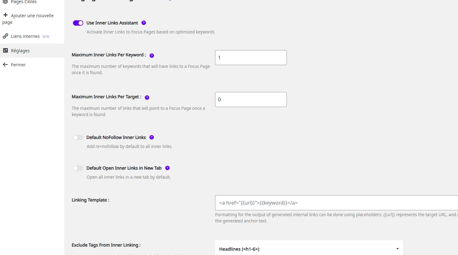The height and width of the screenshot is (255, 458).
Task: Click the Use Inner Links Assistant label
Action: tap(112, 23)
